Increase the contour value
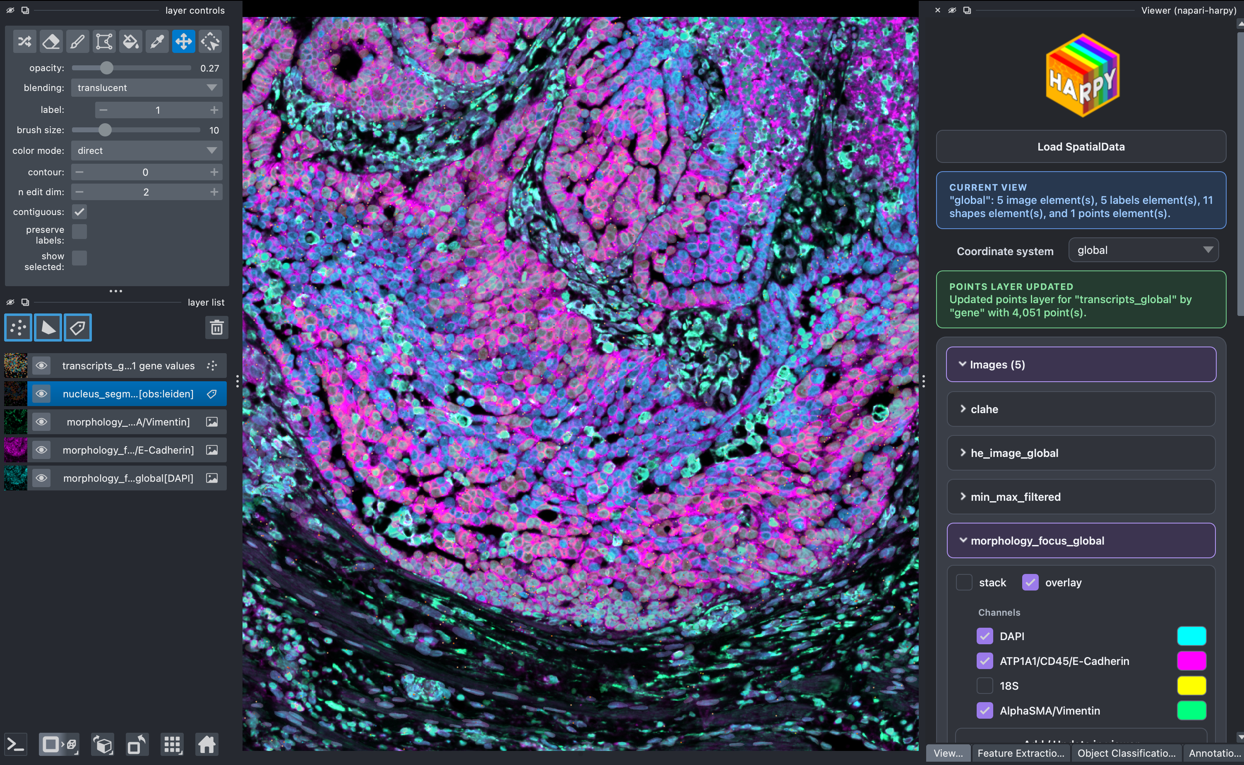The width and height of the screenshot is (1244, 765). 214,172
